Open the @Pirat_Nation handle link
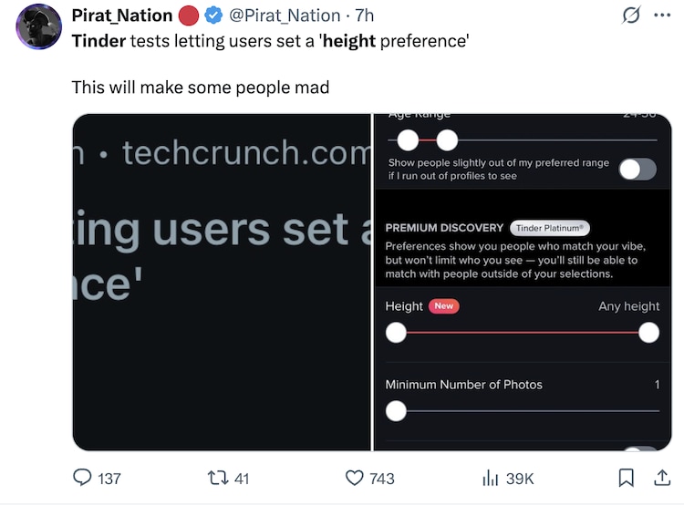The width and height of the screenshot is (684, 505). [285, 15]
